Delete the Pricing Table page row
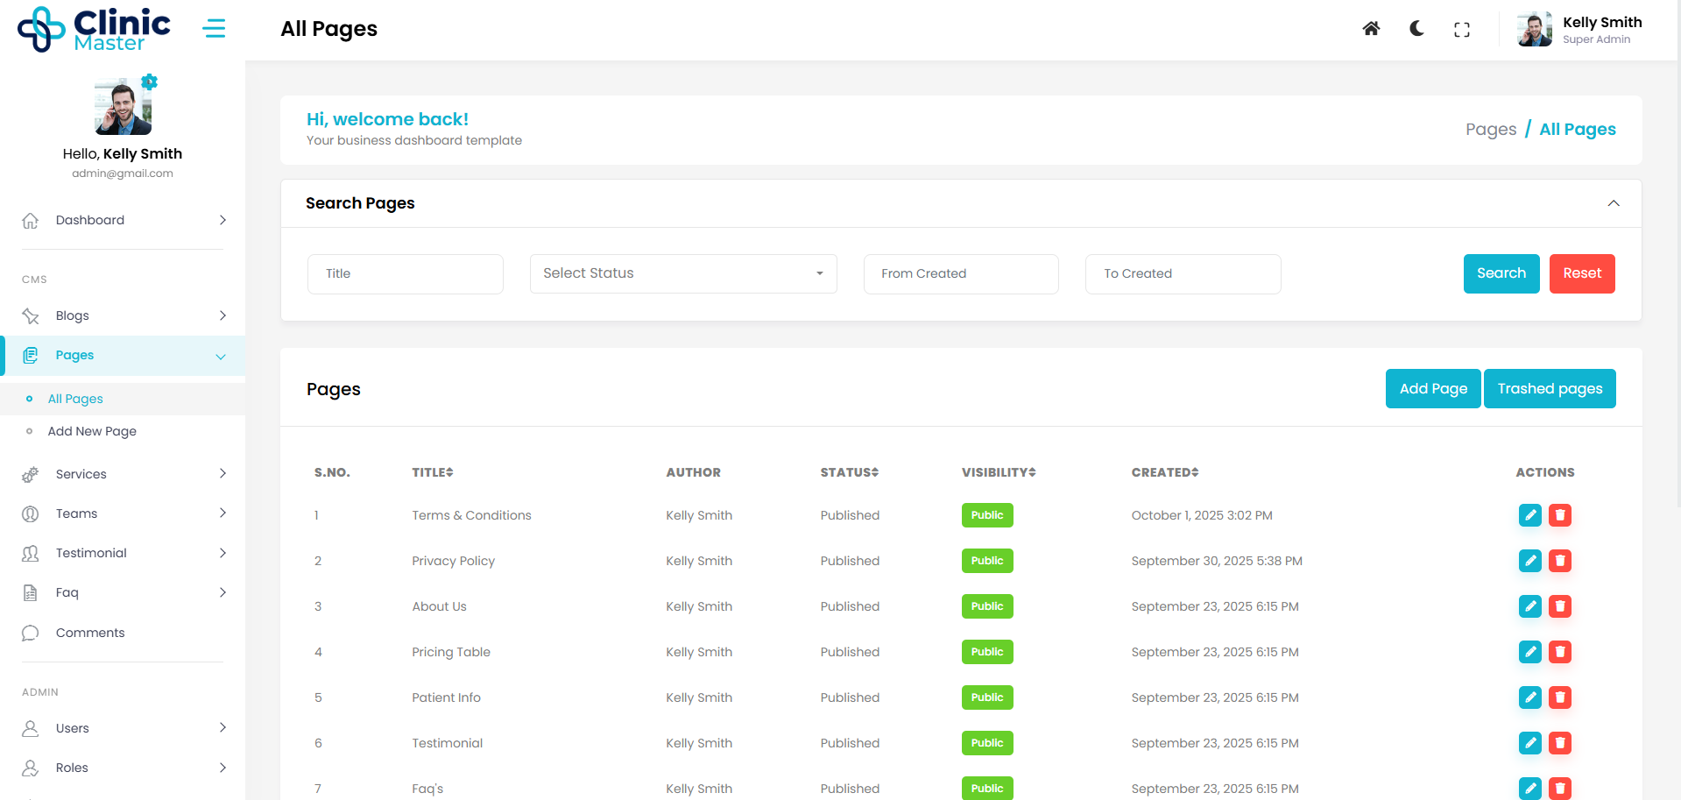Viewport: 1681px width, 800px height. (x=1559, y=652)
